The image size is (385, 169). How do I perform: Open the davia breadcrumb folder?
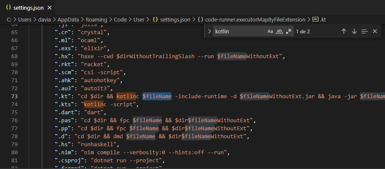point(44,20)
